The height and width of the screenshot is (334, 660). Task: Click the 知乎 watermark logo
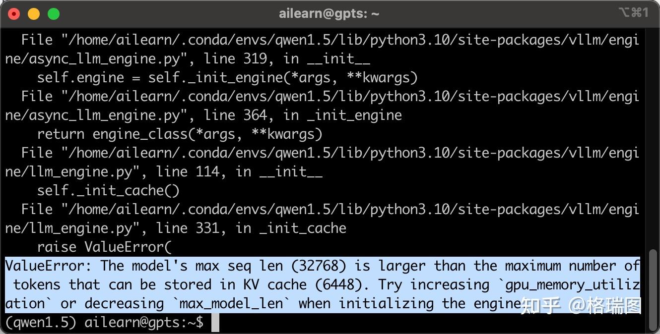(x=541, y=305)
